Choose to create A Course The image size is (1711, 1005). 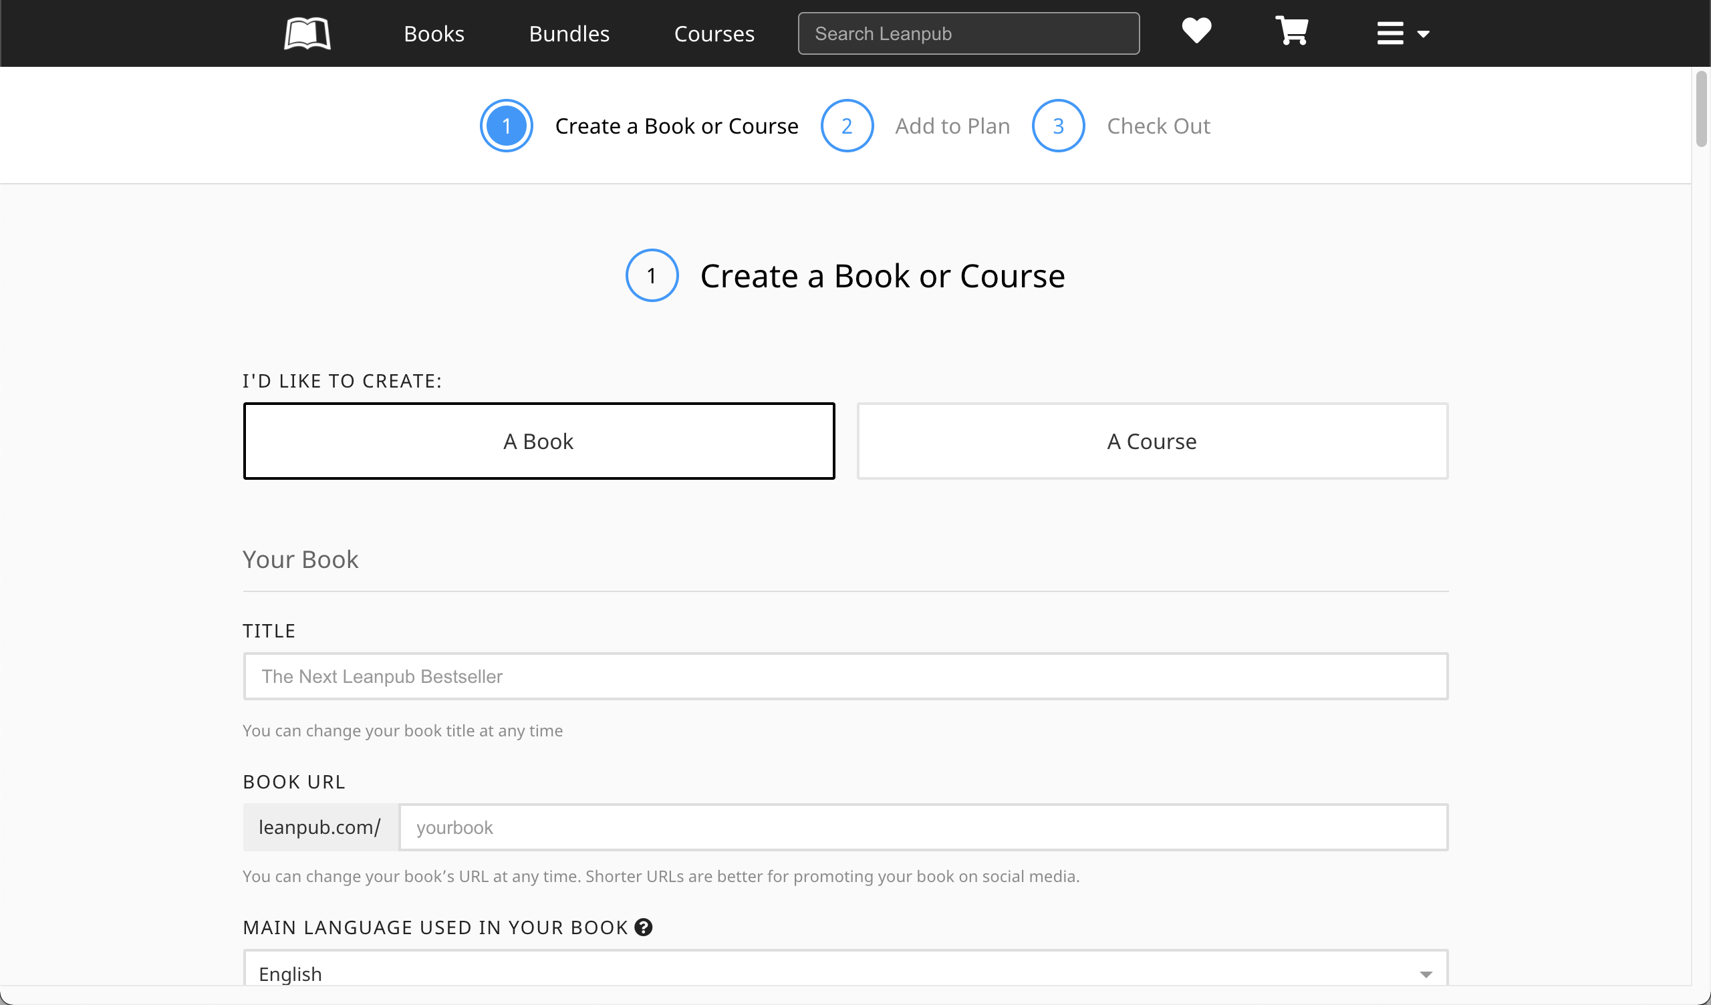(x=1152, y=442)
